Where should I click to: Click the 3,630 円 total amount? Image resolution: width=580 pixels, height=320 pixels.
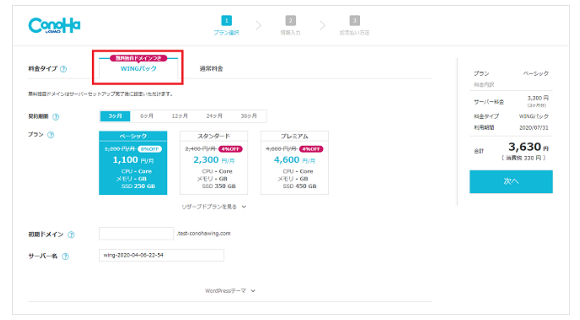(x=528, y=147)
